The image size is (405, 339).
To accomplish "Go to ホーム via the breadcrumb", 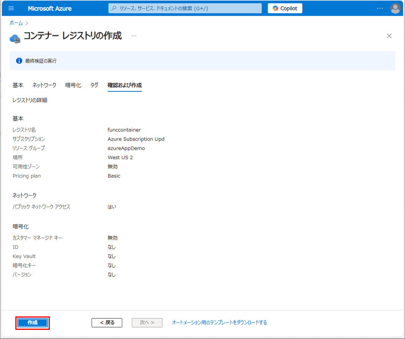I will pos(16,23).
